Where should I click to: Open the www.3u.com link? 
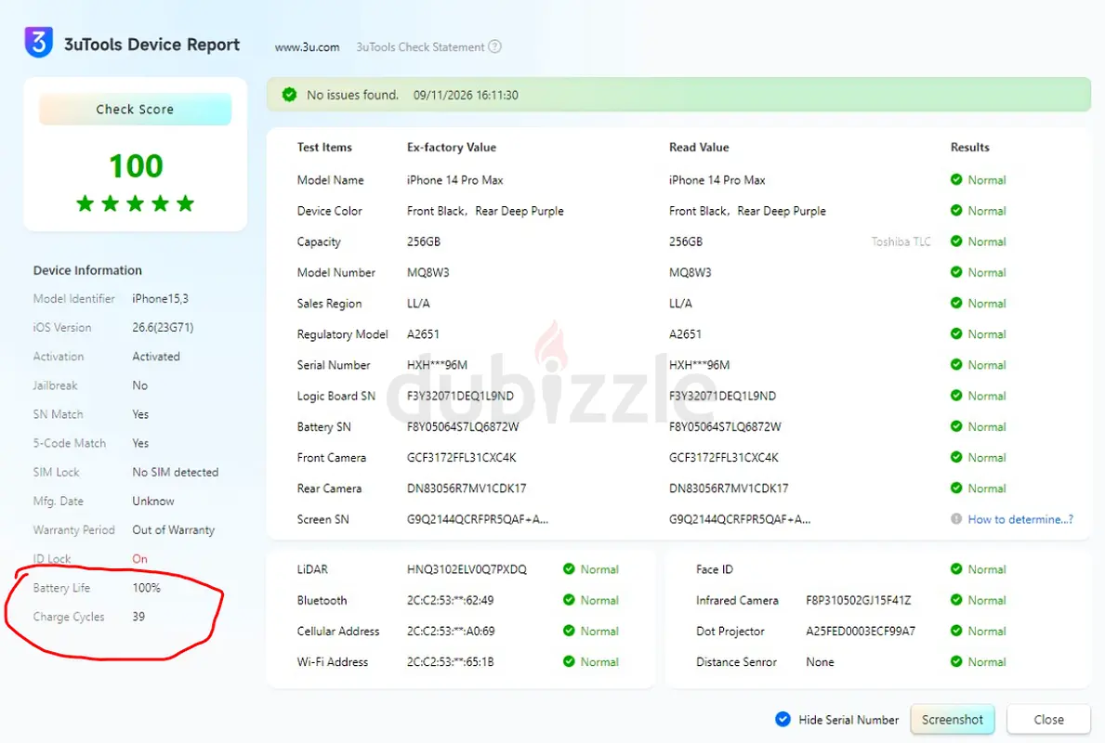pos(308,47)
